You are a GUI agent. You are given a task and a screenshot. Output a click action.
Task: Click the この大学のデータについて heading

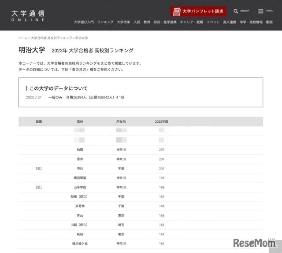[x=59, y=88]
